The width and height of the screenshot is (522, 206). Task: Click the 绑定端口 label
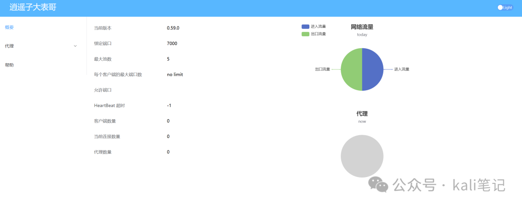103,43
